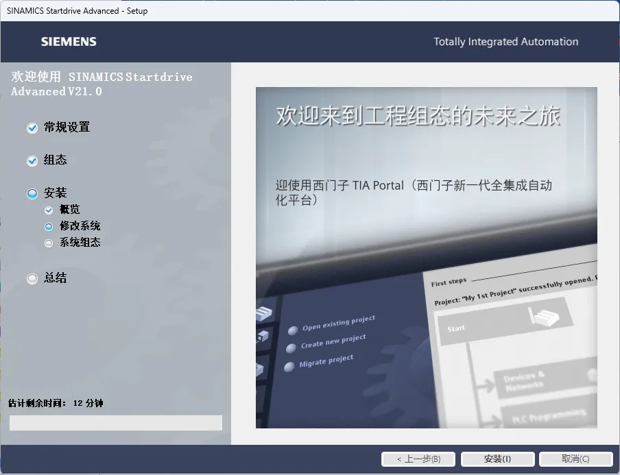Click the 迎使用西门子 TIA Portal description text
This screenshot has height=475, width=620.
[x=414, y=193]
